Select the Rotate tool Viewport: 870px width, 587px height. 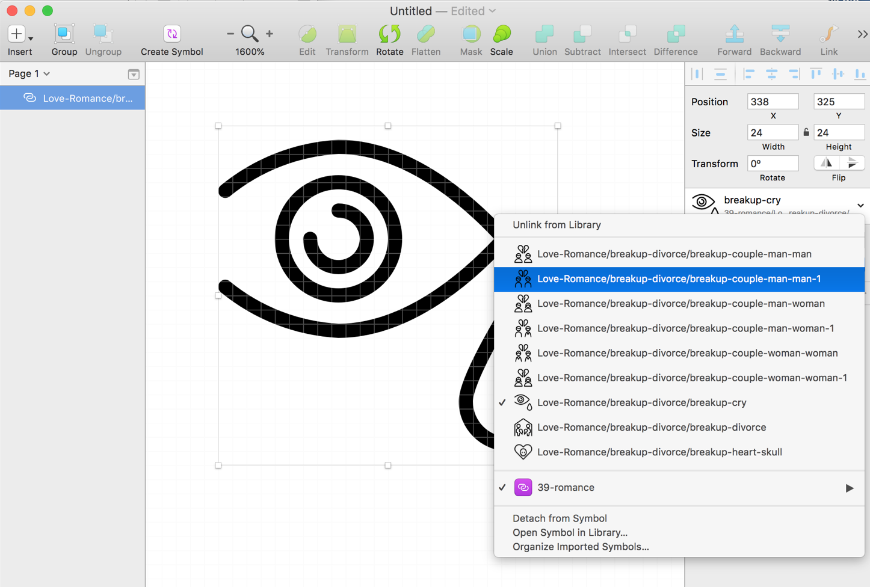tap(389, 34)
